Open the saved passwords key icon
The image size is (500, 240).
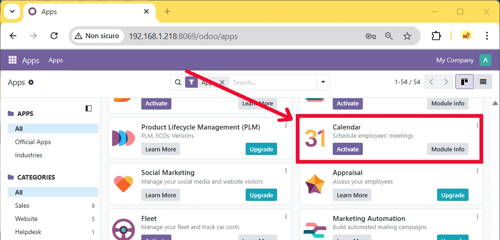(x=370, y=36)
